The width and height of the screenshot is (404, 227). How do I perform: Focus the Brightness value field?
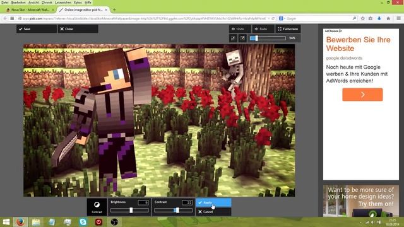coord(143,202)
